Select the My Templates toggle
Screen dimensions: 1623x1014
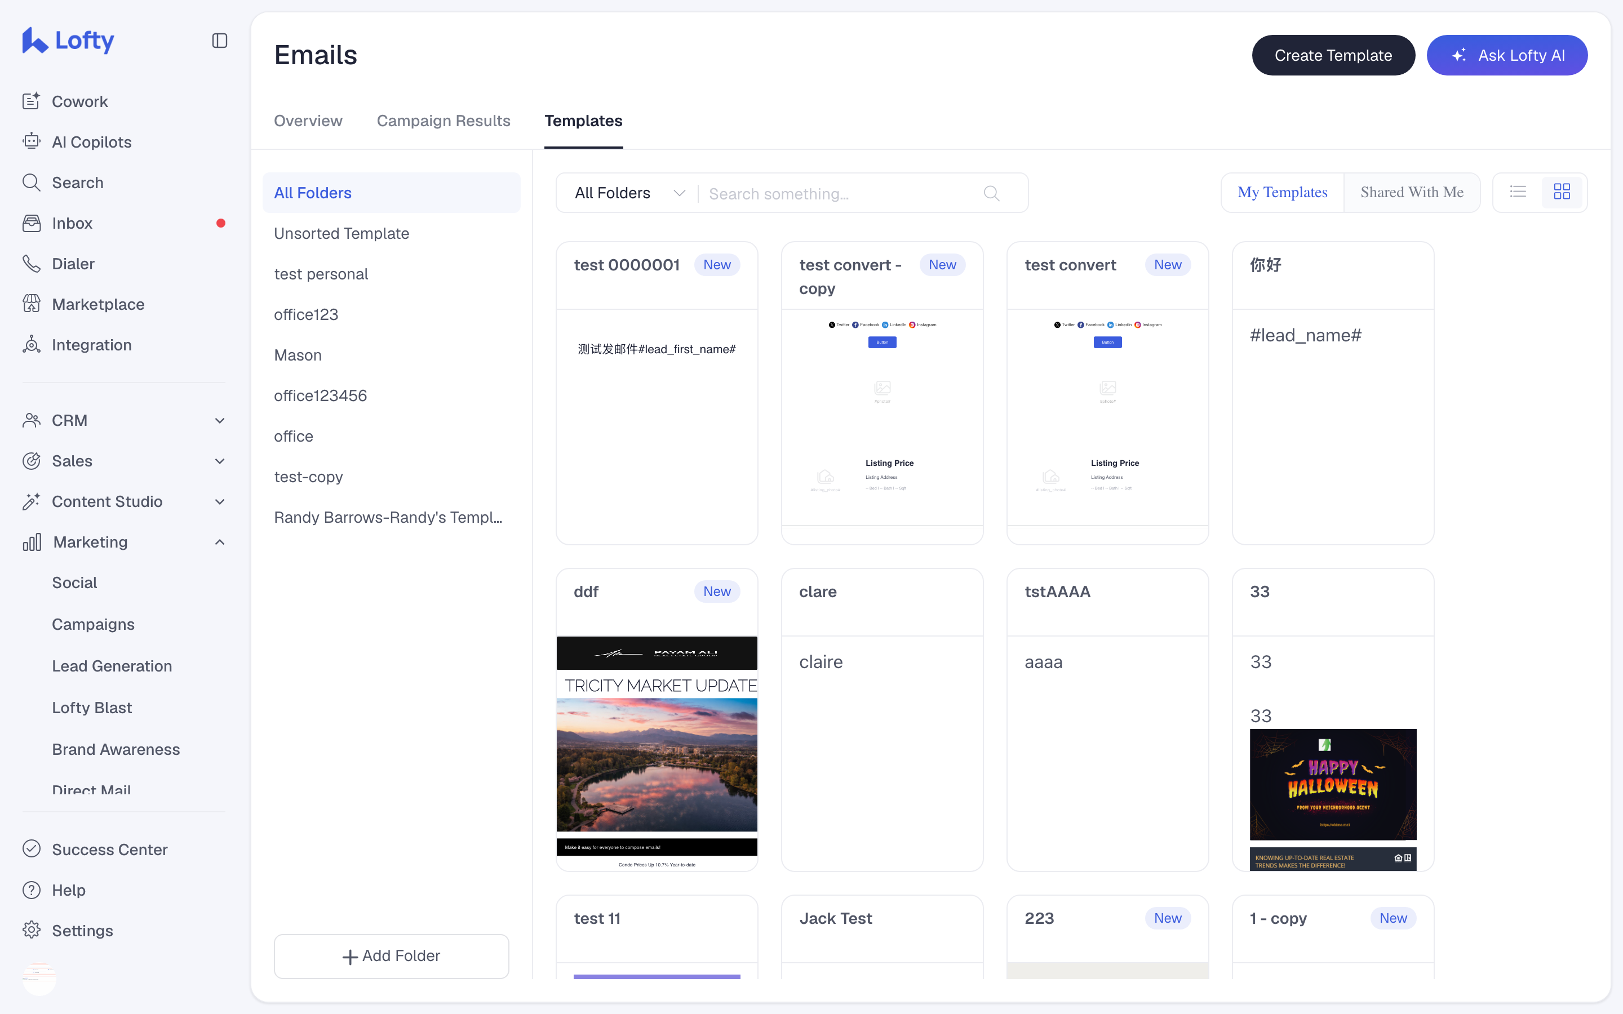click(x=1282, y=193)
